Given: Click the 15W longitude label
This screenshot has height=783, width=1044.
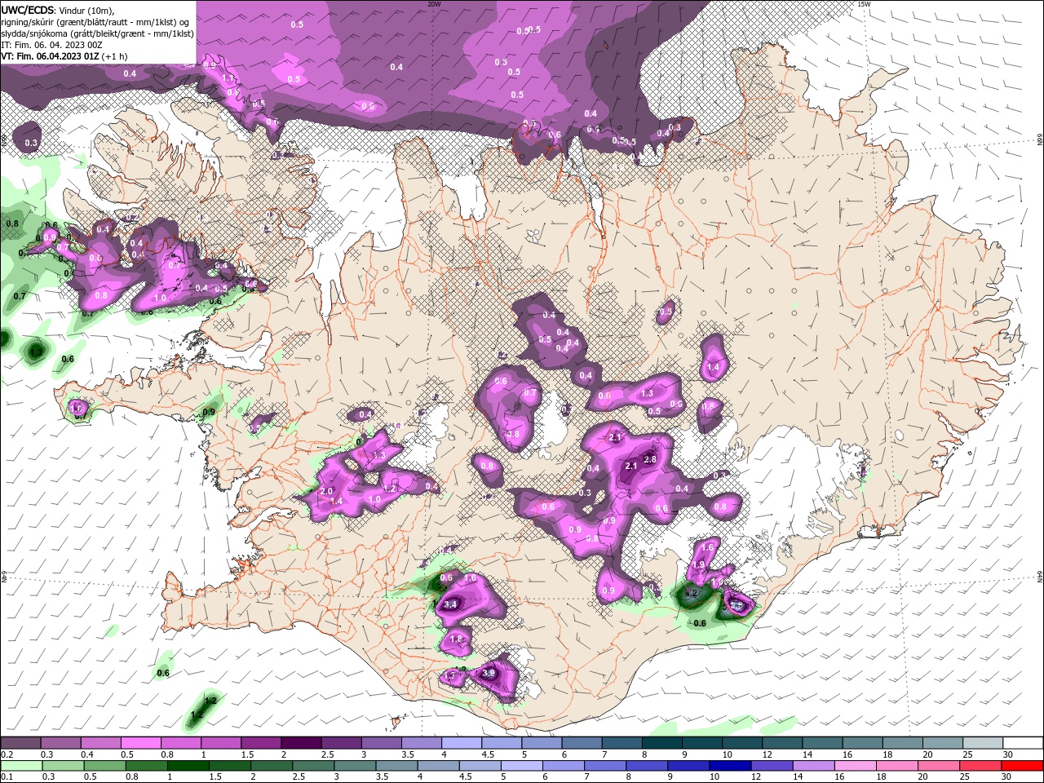Looking at the screenshot, I should [864, 4].
